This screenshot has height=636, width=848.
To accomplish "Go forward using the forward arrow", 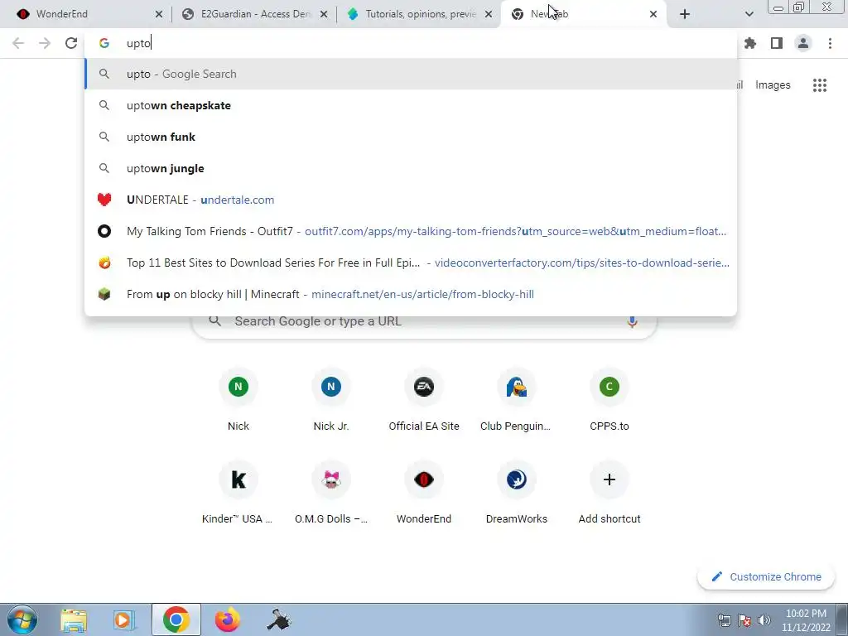I will tap(45, 43).
